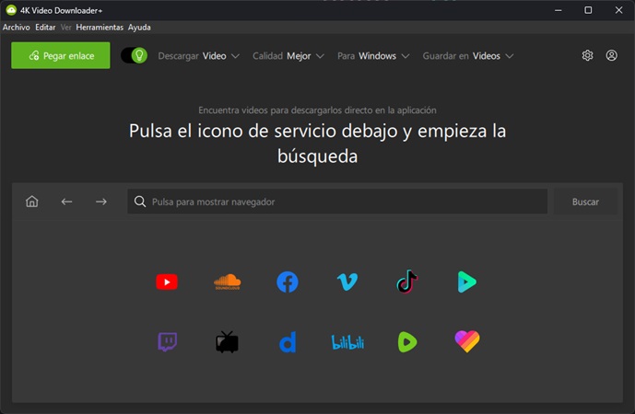This screenshot has width=635, height=414.
Task: Open the SoundCloud service icon
Action: [228, 282]
